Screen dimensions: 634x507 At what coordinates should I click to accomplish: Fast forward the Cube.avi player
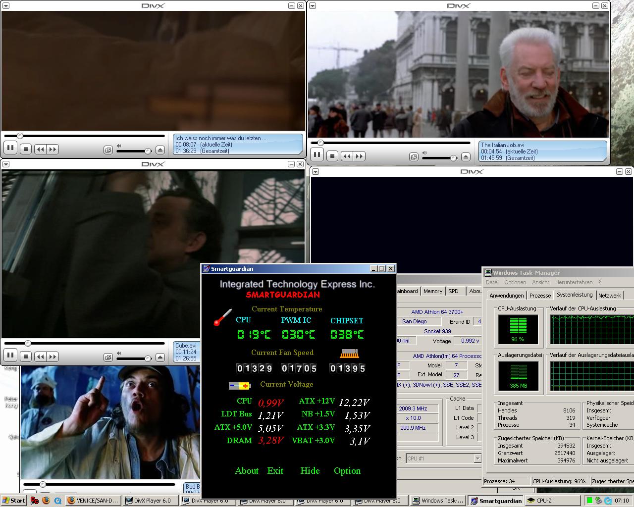[x=53, y=356]
